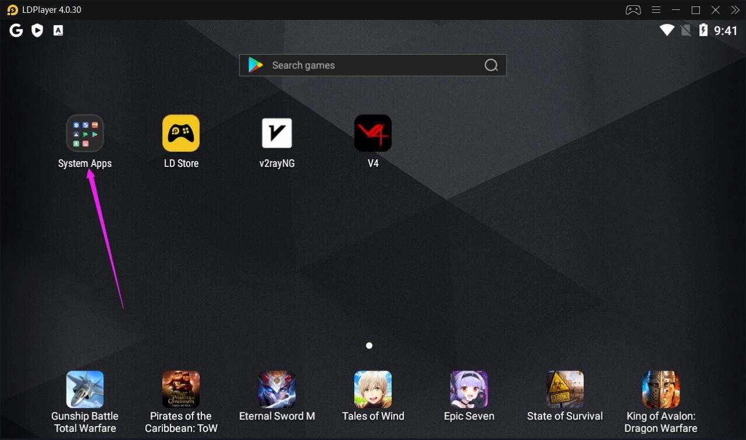The image size is (746, 440).
Task: Open the LDPlayer hamburger menu
Action: point(656,9)
